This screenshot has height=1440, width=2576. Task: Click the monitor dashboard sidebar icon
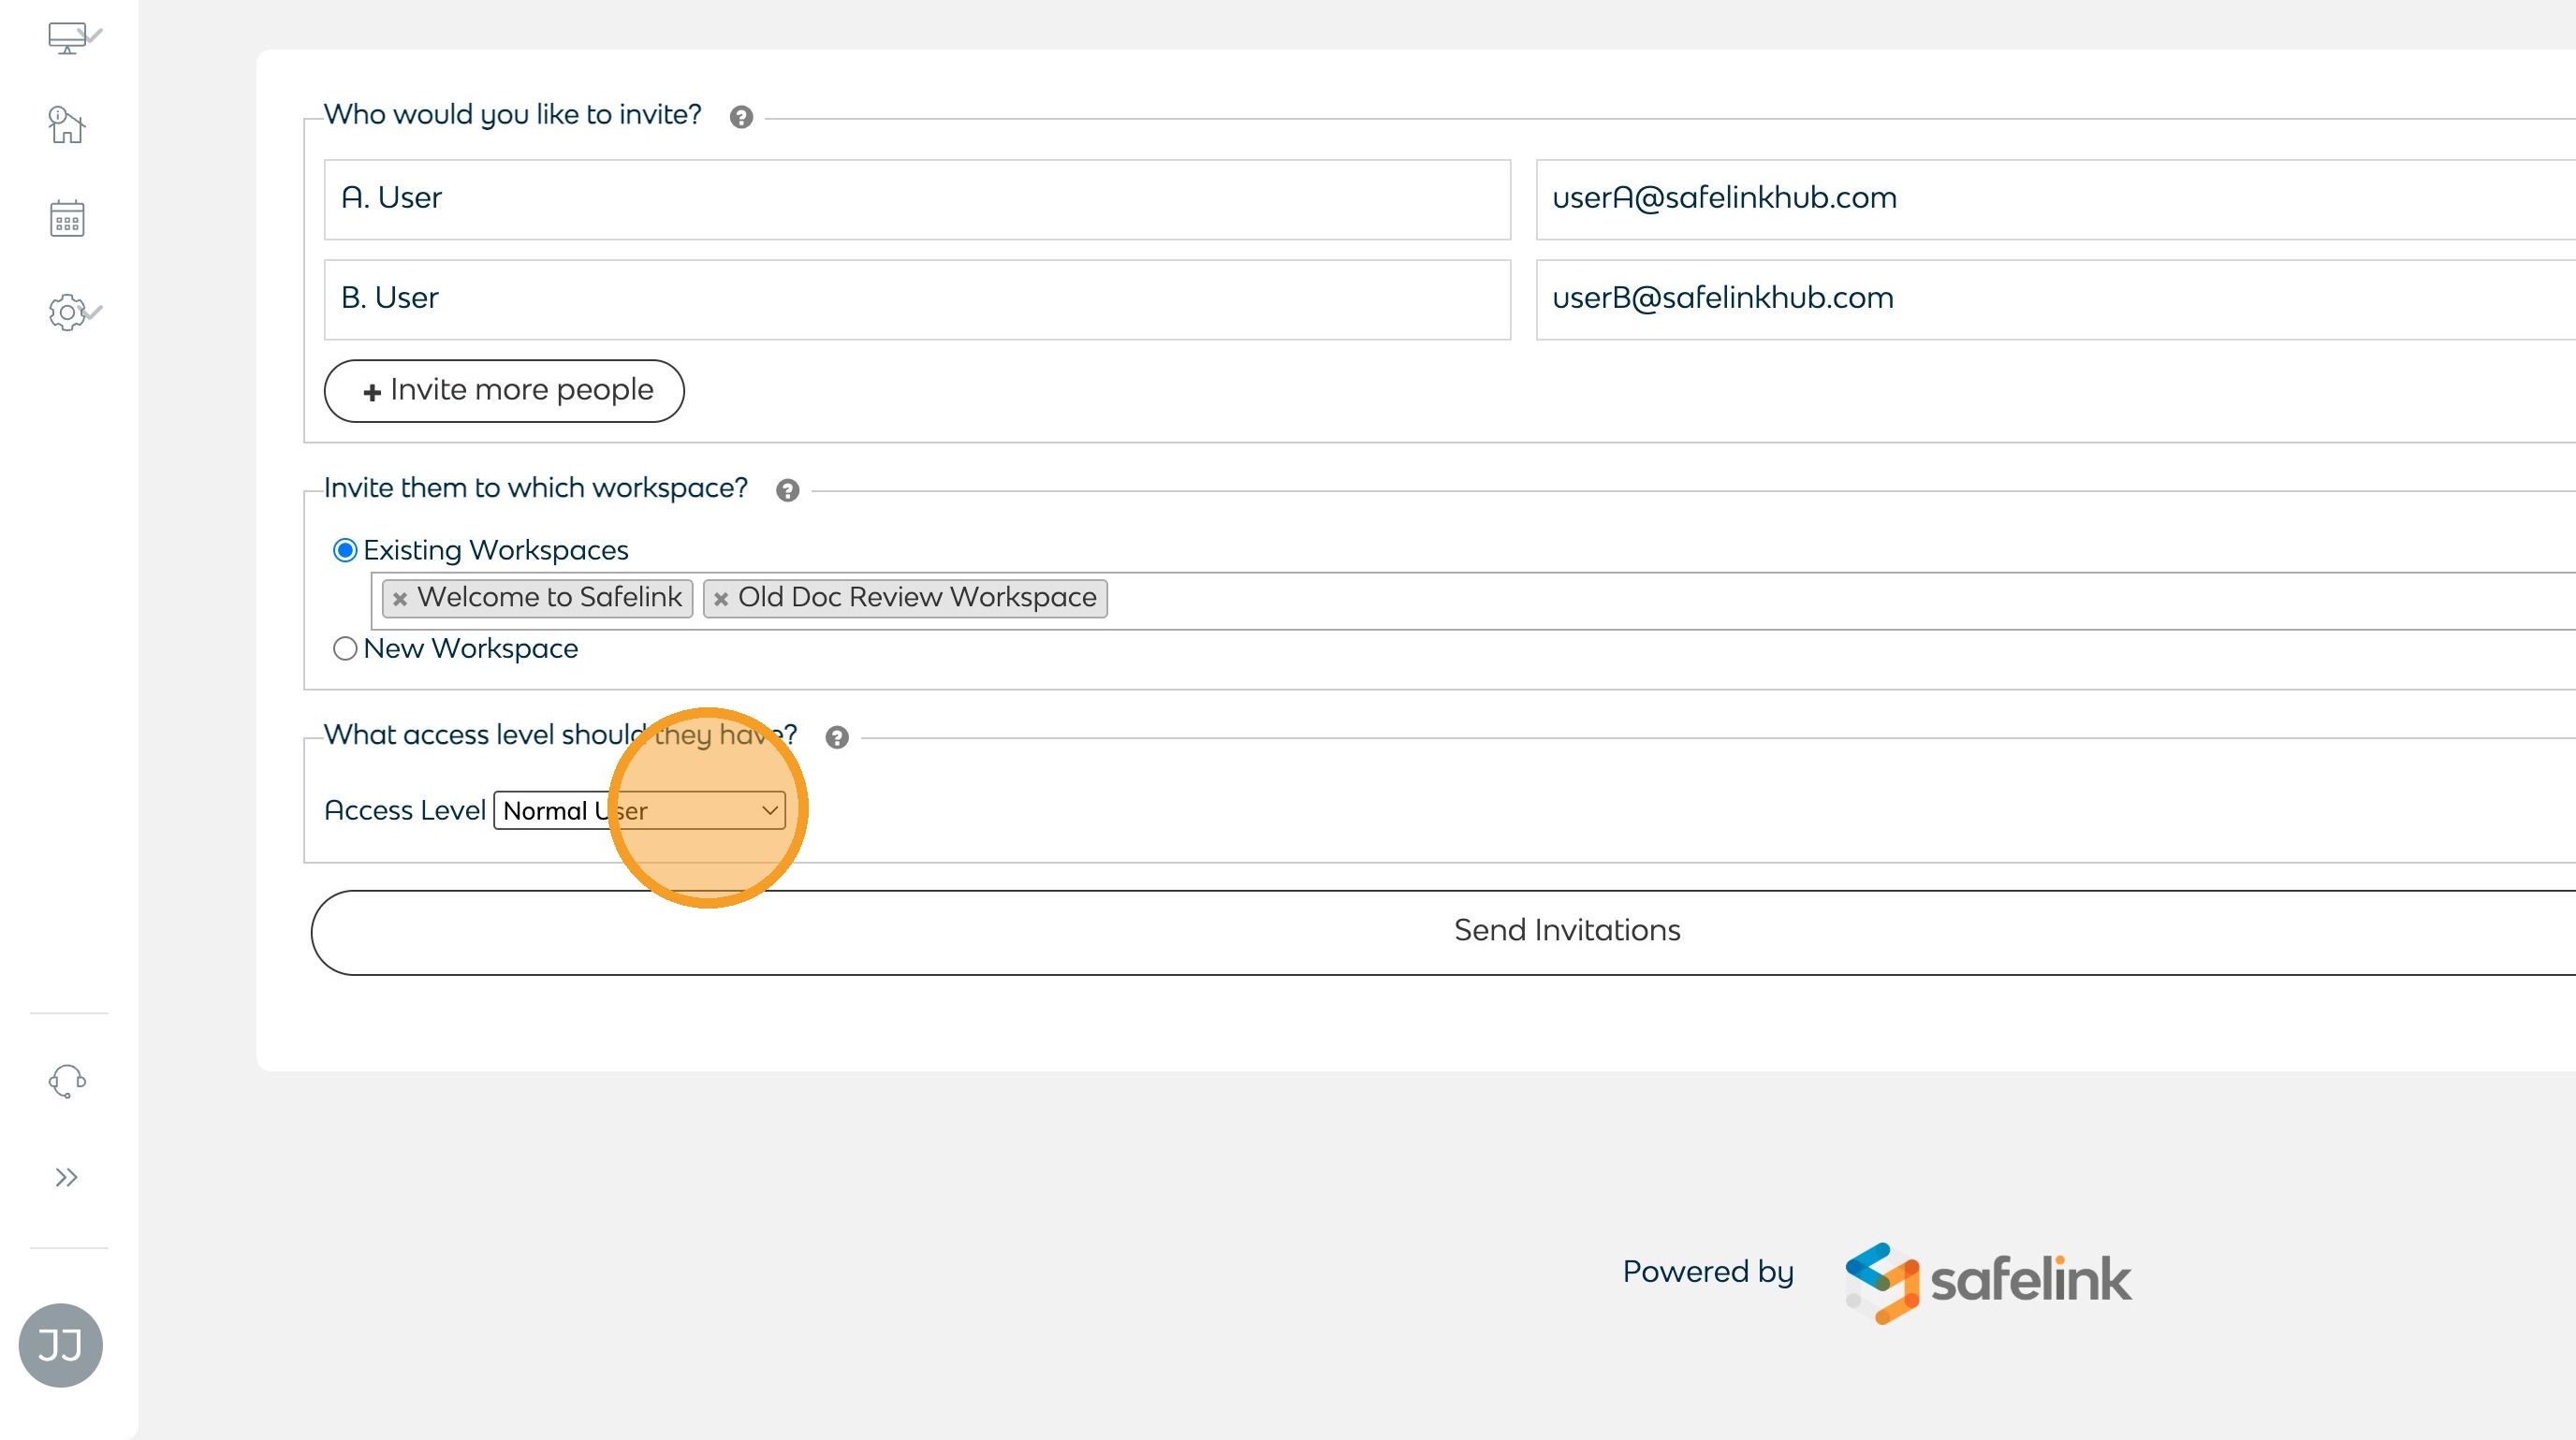[x=68, y=38]
